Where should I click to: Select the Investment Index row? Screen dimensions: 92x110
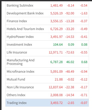tap(47, 44)
